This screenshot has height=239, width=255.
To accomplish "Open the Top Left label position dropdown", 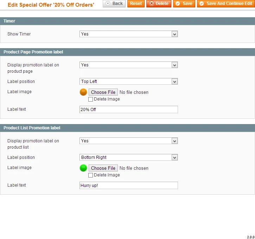I will 129,82.
